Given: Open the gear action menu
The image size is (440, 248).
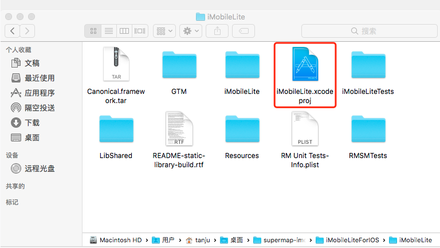Looking at the screenshot, I should click(191, 31).
